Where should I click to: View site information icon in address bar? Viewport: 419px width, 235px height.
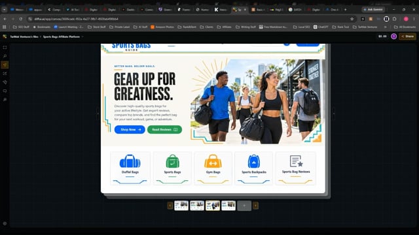coord(30,19)
